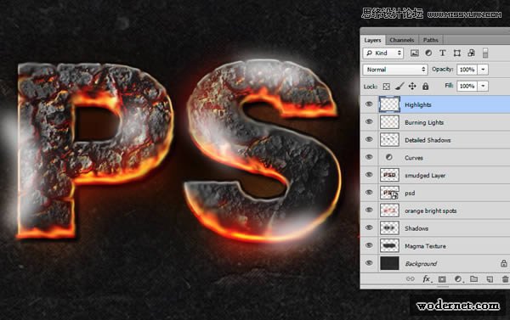510x320 pixels.
Task: Toggle layer filtering switch on or off
Action: (x=485, y=53)
